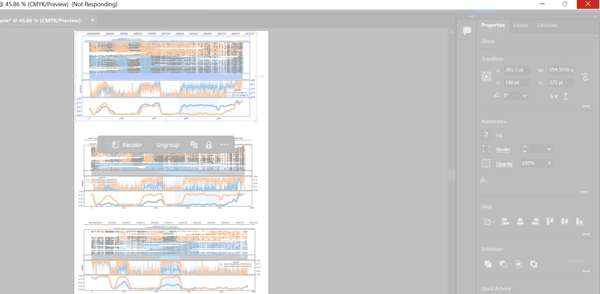Toggle constrain width and height proportions
Screen dimensions: 600x294
(585, 77)
